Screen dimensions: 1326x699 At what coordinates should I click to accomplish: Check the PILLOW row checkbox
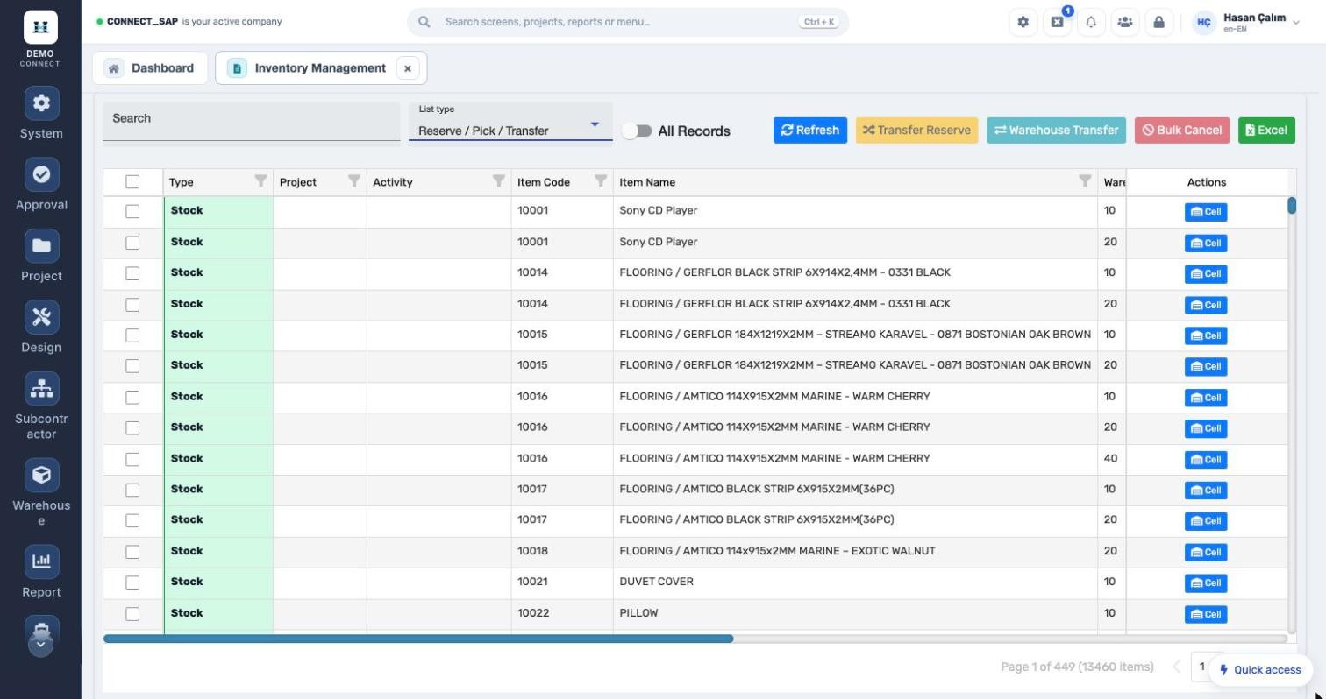point(132,614)
